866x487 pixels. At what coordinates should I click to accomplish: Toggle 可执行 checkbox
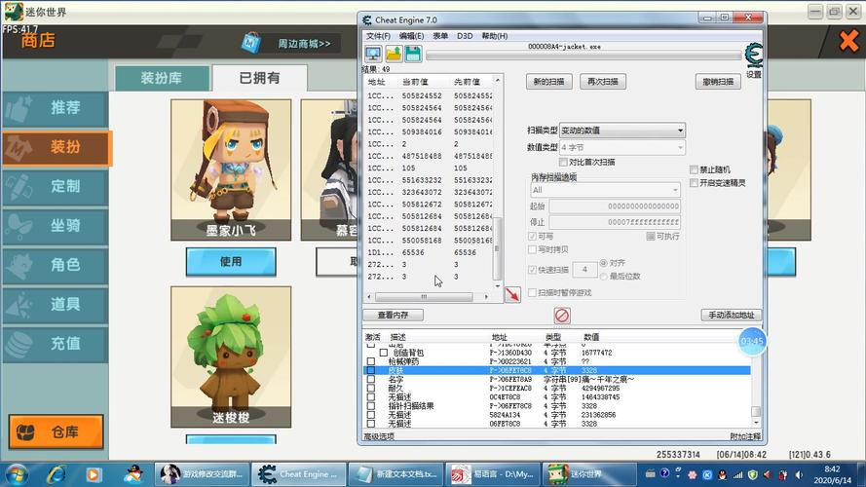click(x=651, y=237)
